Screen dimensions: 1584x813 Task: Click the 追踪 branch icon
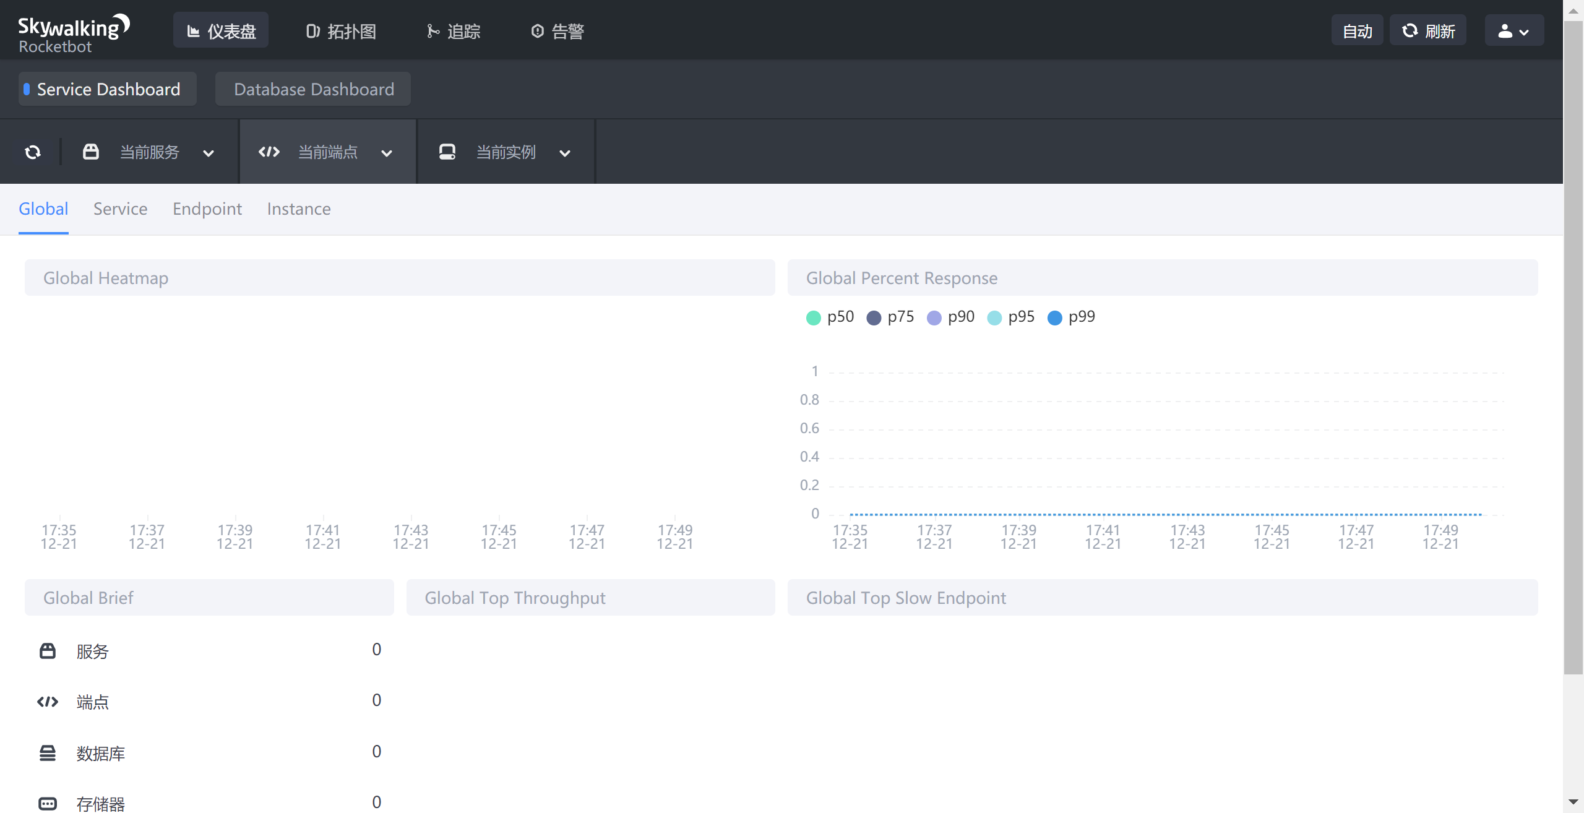[433, 31]
